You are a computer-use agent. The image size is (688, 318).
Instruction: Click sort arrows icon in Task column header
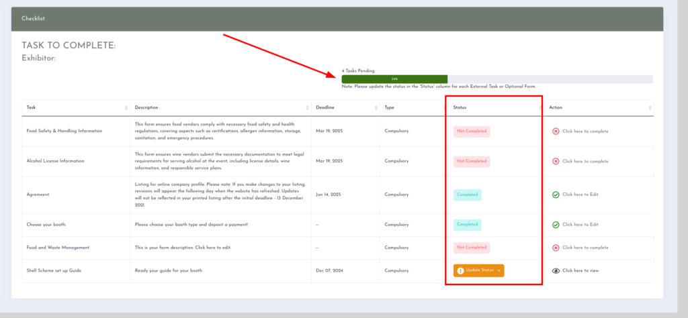126,108
